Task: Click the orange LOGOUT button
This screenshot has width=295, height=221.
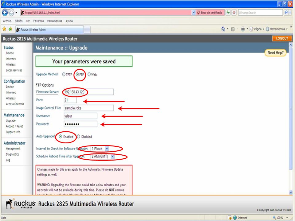Action: coord(282,38)
